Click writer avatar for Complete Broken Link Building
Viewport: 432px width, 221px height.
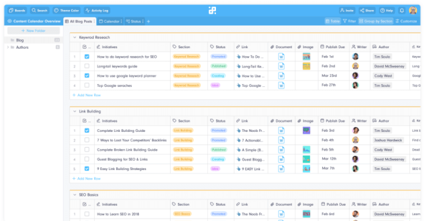pyautogui.click(x=355, y=150)
